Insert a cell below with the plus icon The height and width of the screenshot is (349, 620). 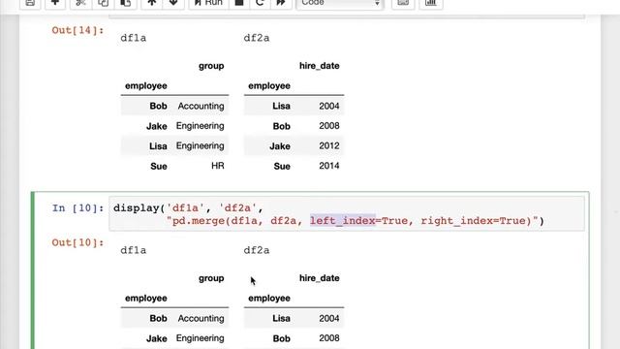point(55,3)
